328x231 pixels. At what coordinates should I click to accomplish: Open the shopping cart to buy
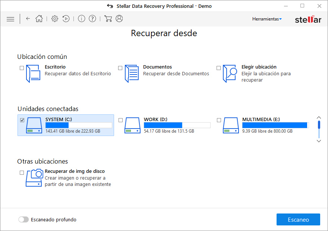[x=108, y=19]
